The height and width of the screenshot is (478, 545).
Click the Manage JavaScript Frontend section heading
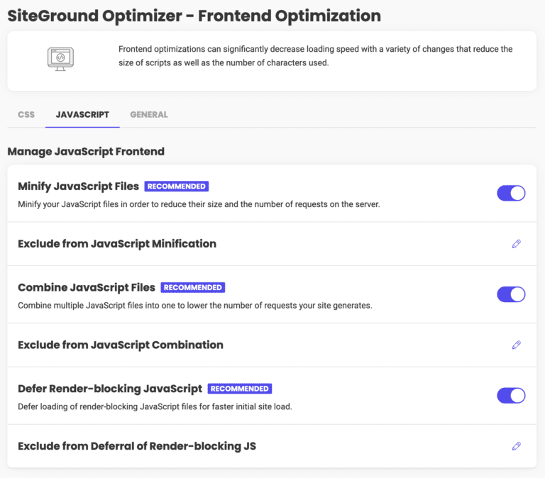[86, 152]
